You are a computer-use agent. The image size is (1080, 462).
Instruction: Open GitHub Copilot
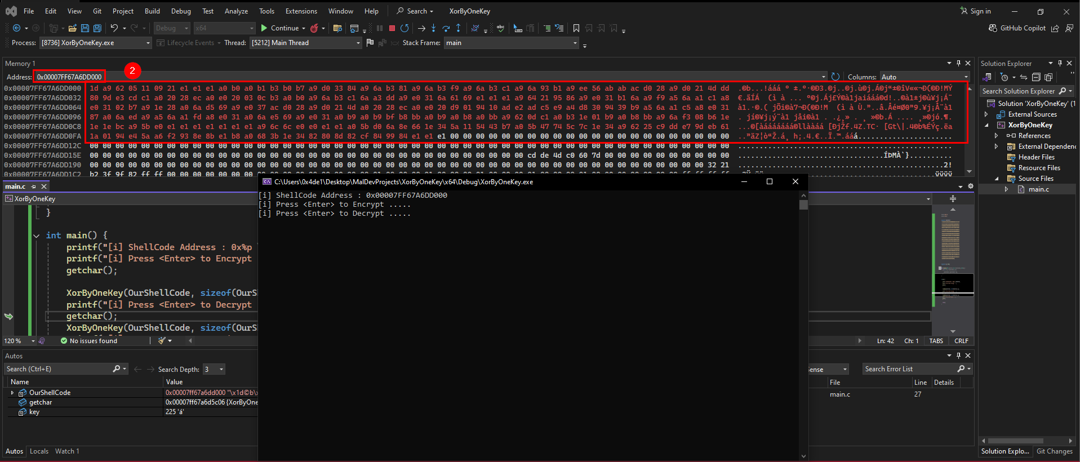click(1017, 28)
